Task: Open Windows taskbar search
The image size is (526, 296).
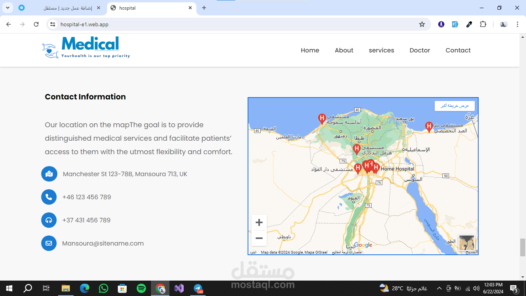Action: (x=28, y=288)
